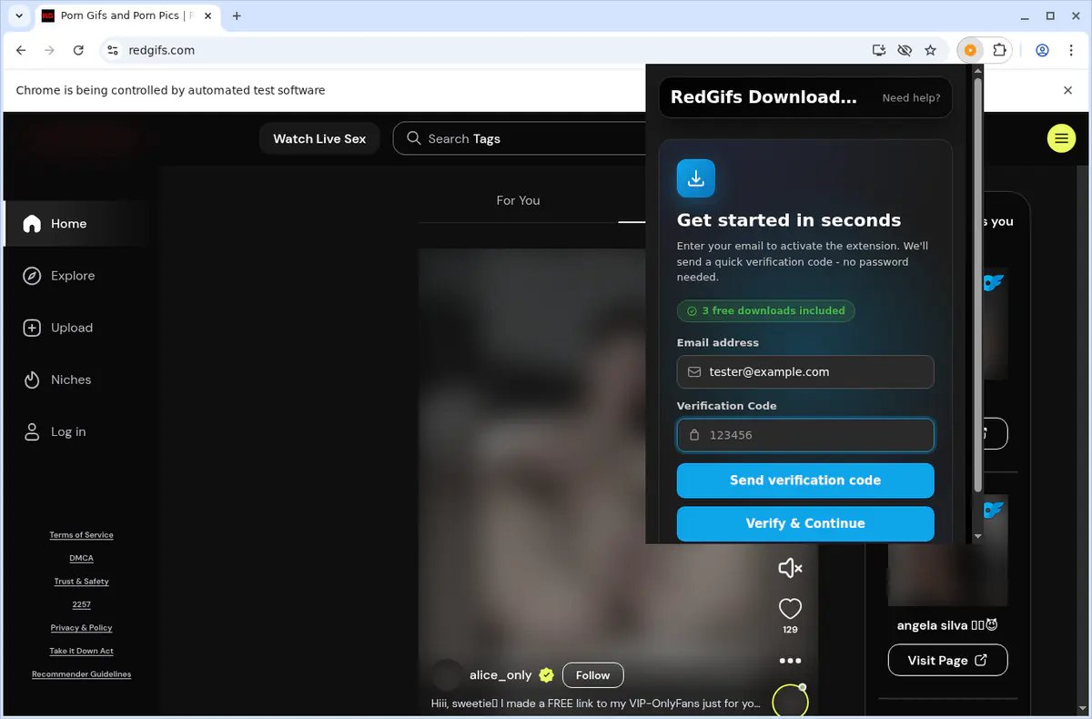Screen dimensions: 1092x719
Task: Open the alice_only username
Action: (x=500, y=675)
